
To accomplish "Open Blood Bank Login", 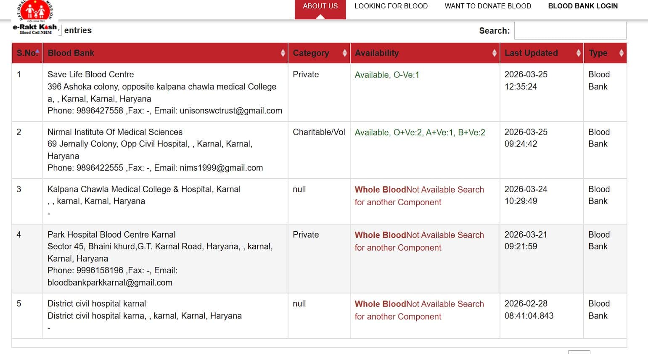I will [x=583, y=6].
